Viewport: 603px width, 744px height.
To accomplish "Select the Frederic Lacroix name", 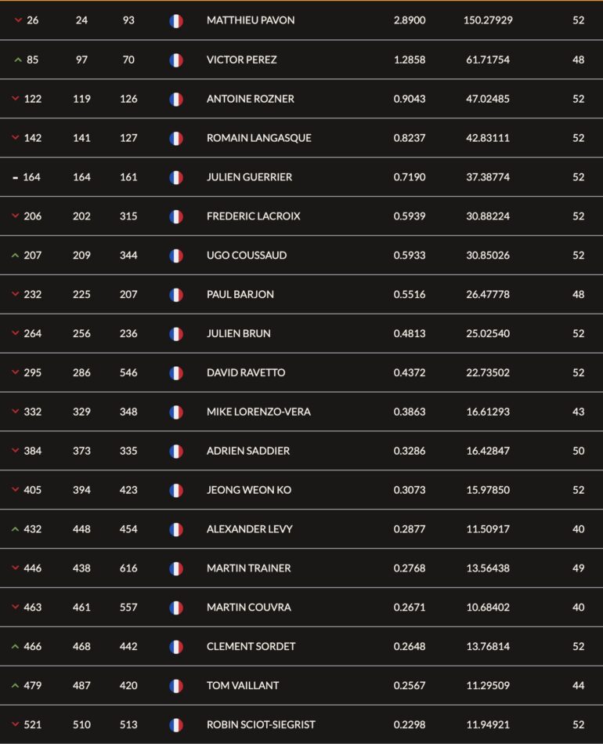I will [253, 216].
